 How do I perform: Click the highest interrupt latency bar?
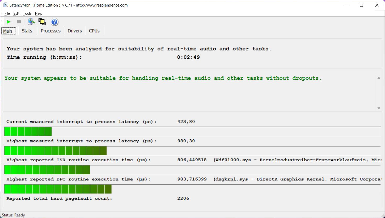(192, 151)
